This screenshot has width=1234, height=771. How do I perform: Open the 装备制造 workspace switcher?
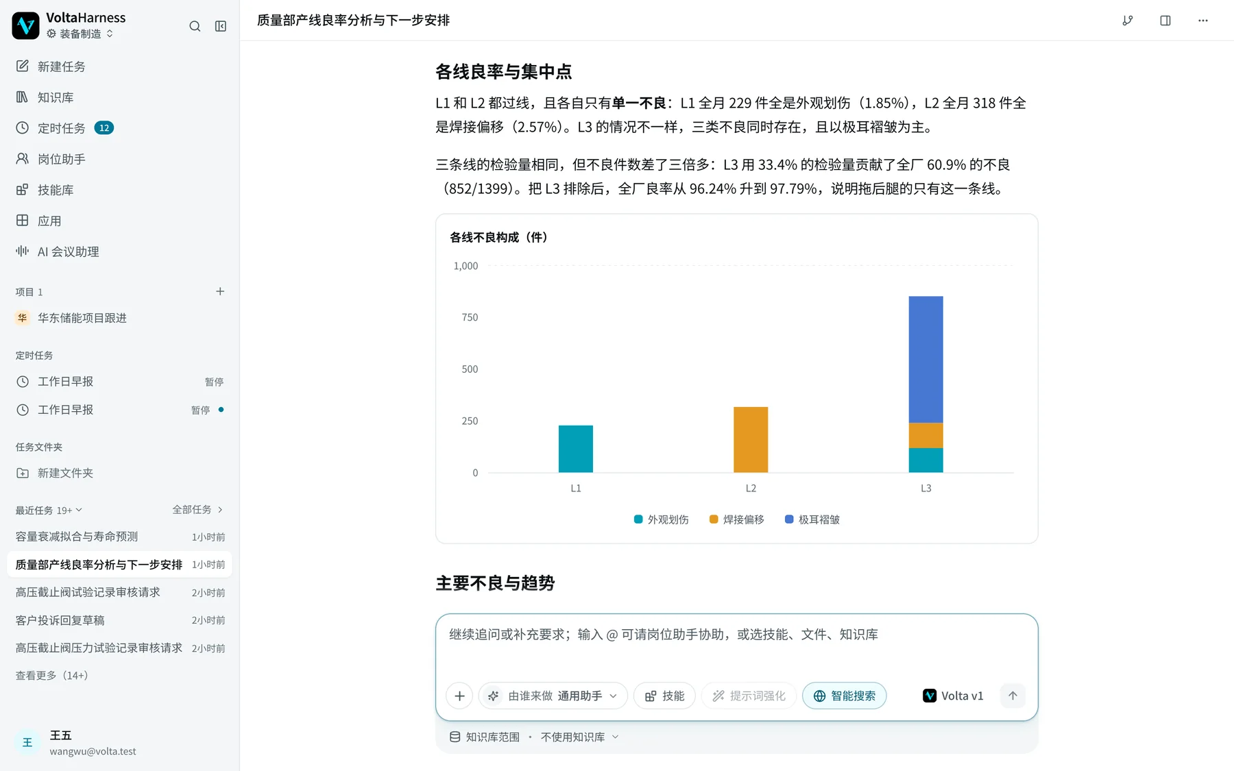click(x=80, y=34)
